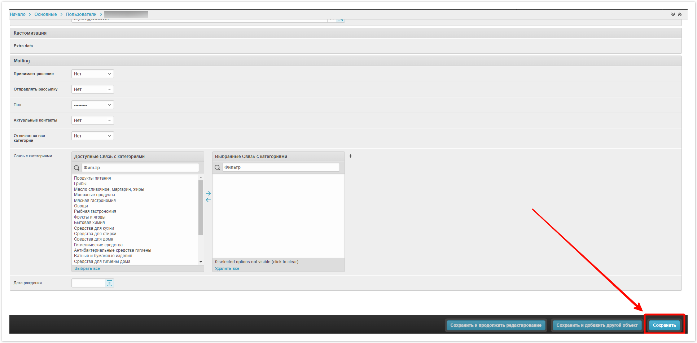This screenshot has width=697, height=343.
Task: Click the available categories filter field
Action: [x=140, y=168]
